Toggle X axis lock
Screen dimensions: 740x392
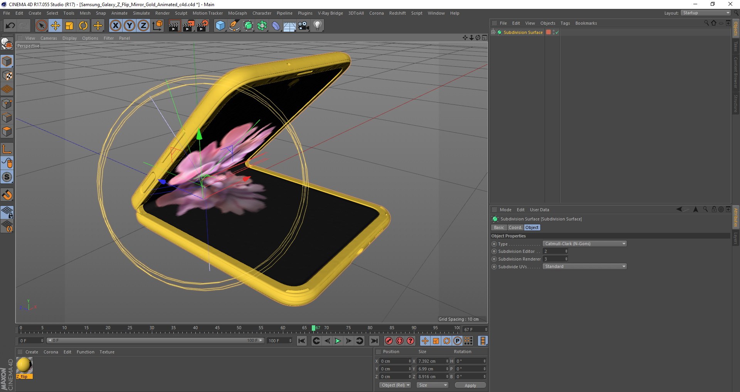115,26
